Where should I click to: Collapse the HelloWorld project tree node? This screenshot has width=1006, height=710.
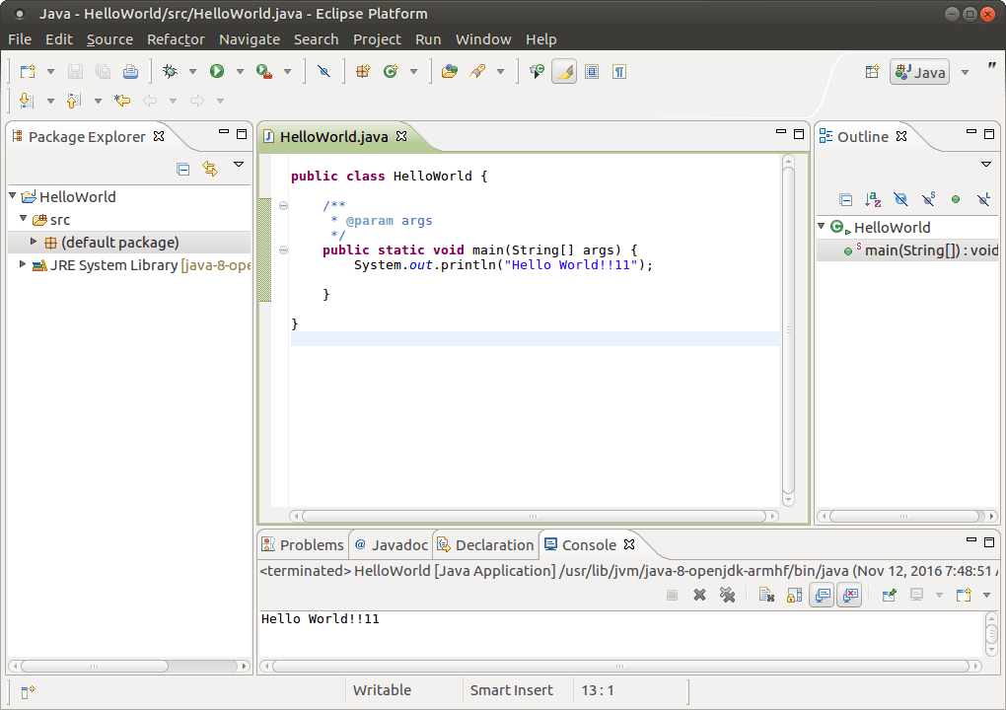[x=12, y=195]
